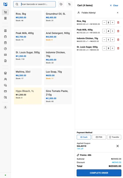Screen dimensions: 123x178
Task: Delete St. Louis Sugar, 500g from cart
Action: point(118,48)
